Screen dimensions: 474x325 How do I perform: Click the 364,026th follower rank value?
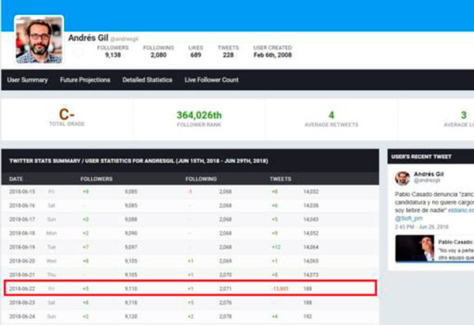click(199, 115)
